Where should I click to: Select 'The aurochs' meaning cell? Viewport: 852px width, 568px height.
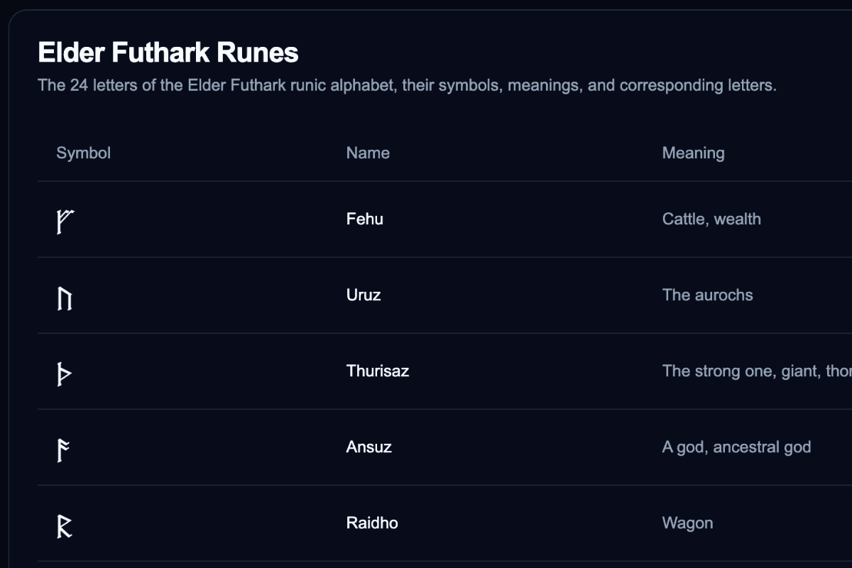tap(707, 295)
